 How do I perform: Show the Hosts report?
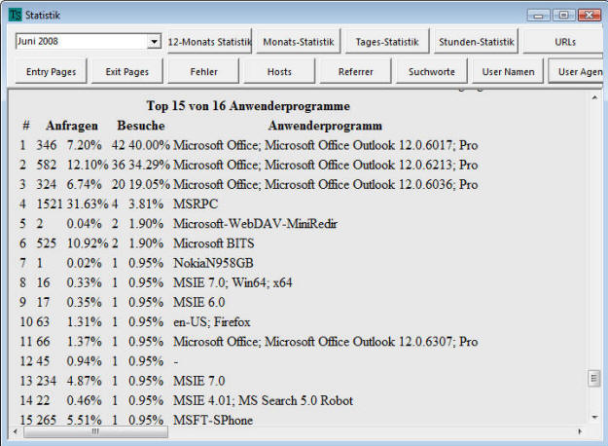click(279, 71)
